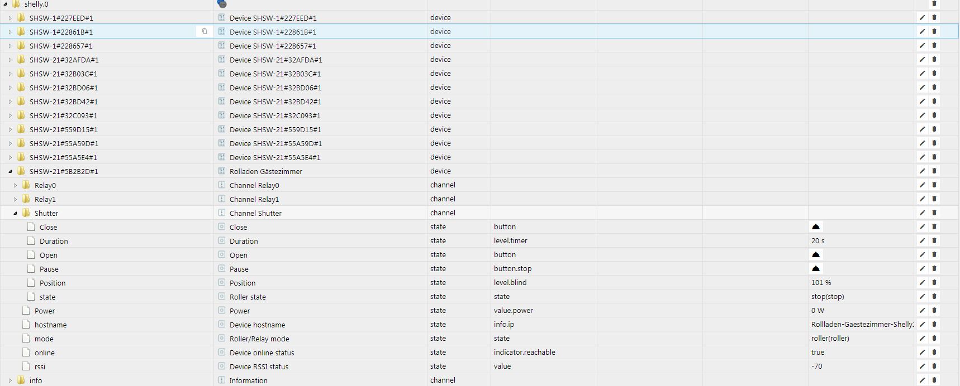Delete the Position state via trash icon
Viewport: 960px width, 386px height.
(934, 283)
